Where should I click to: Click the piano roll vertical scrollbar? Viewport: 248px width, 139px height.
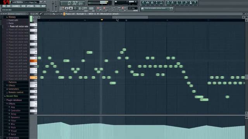[246, 77]
